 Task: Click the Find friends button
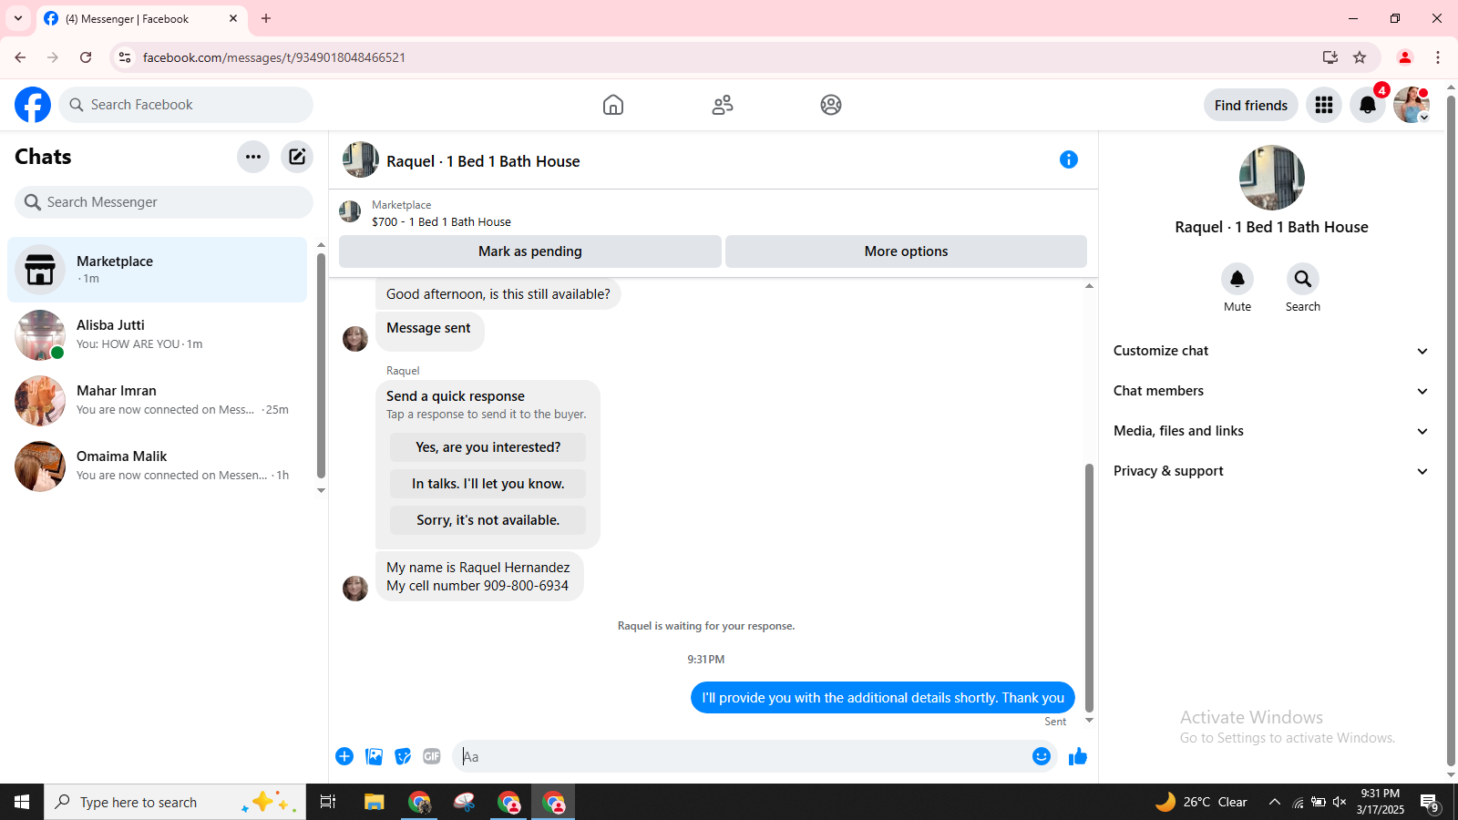[x=1251, y=105]
